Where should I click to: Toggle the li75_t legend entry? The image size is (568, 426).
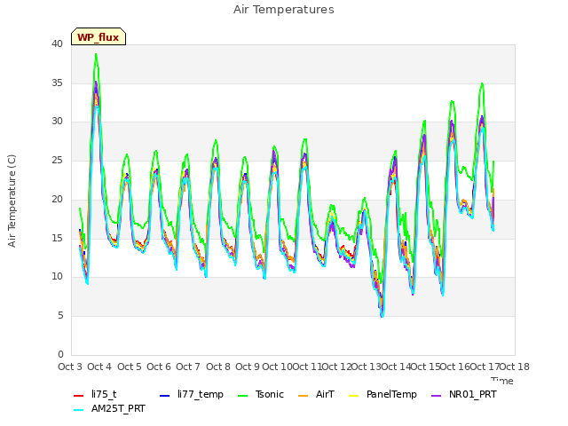(x=95, y=394)
